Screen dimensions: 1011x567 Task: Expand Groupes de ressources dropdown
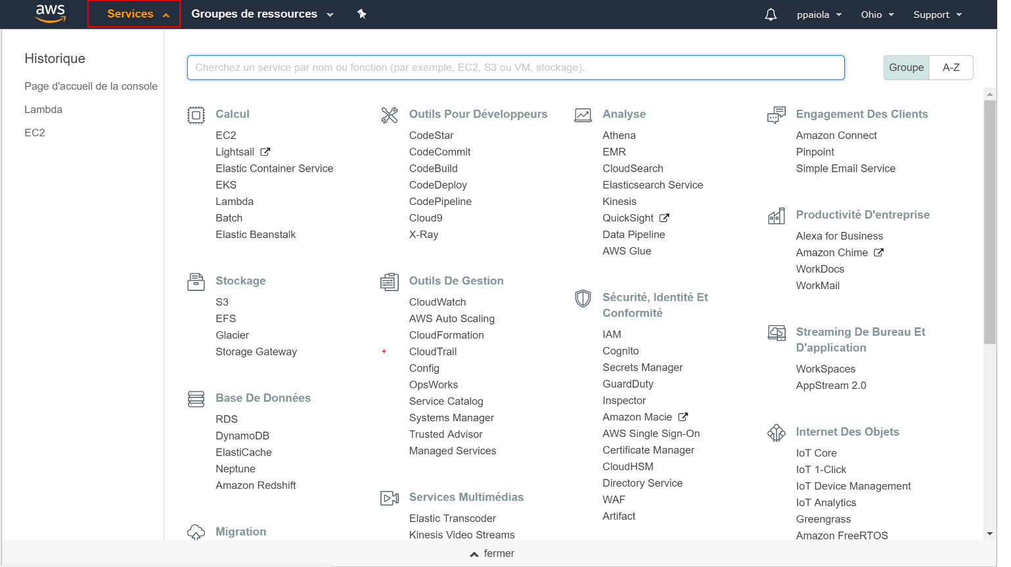(262, 14)
